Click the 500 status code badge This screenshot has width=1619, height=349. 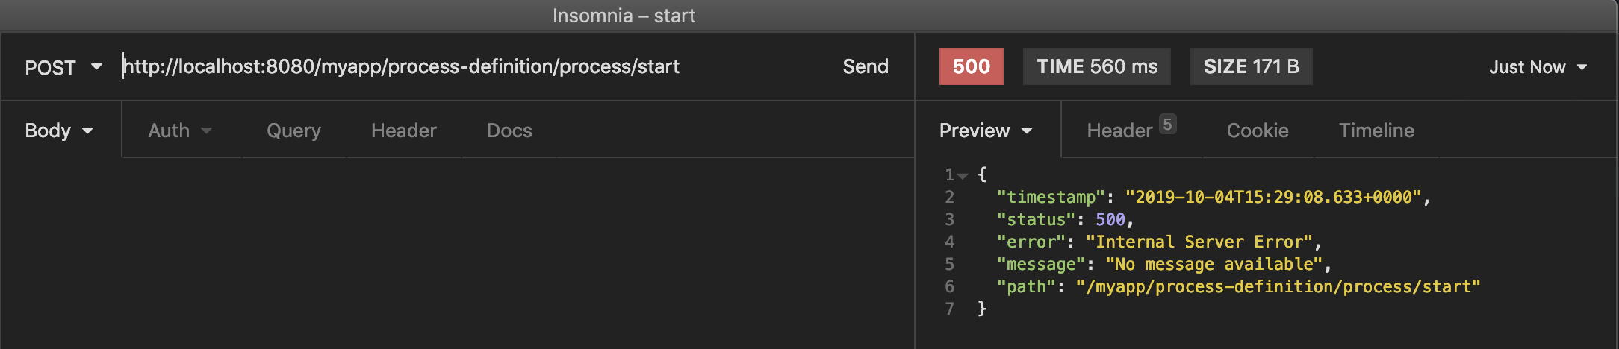pyautogui.click(x=971, y=66)
